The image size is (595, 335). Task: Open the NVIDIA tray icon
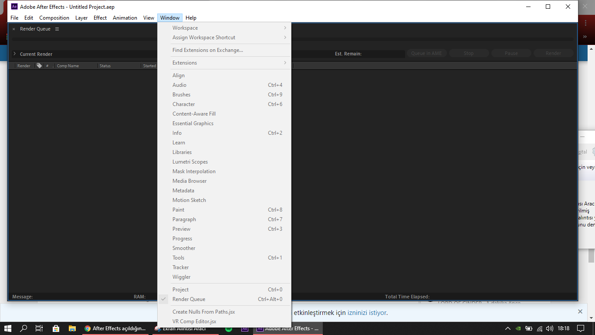tap(518, 328)
